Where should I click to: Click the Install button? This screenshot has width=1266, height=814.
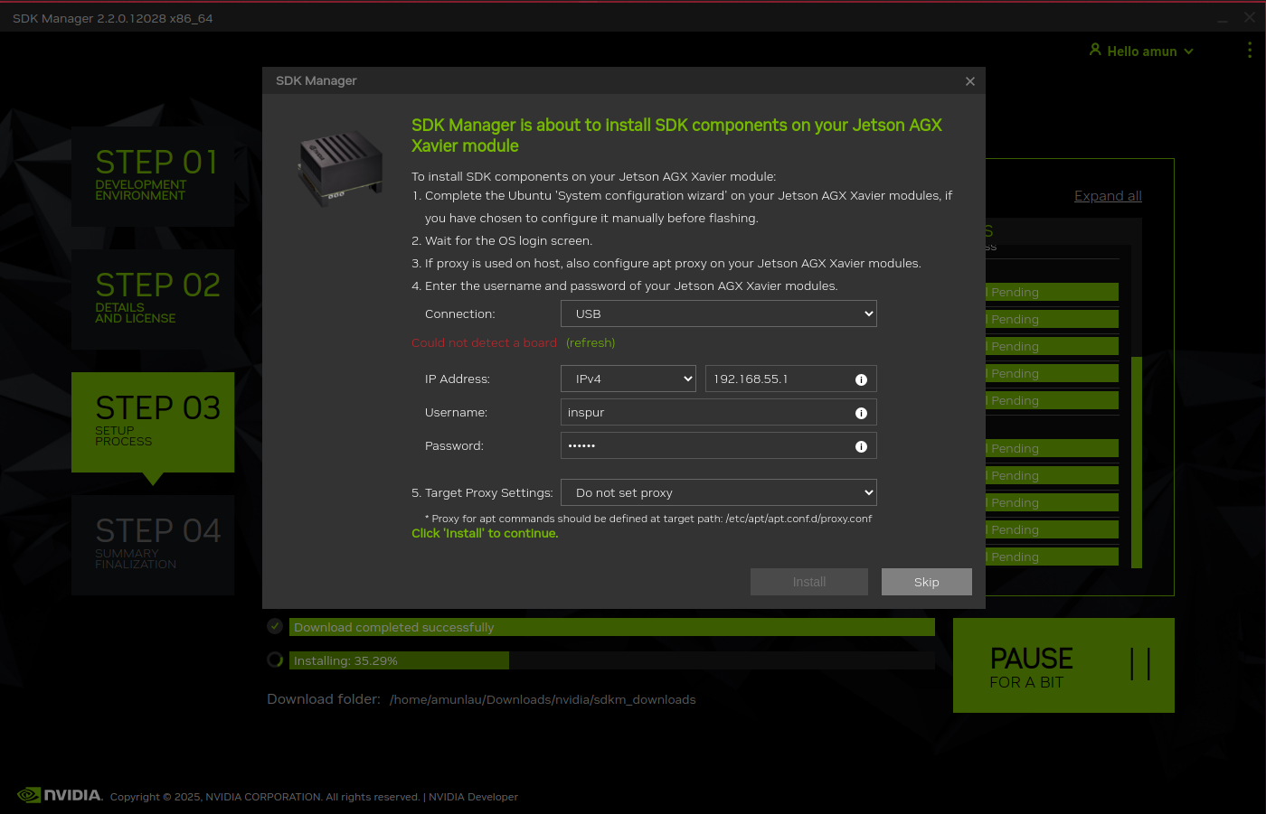point(809,582)
